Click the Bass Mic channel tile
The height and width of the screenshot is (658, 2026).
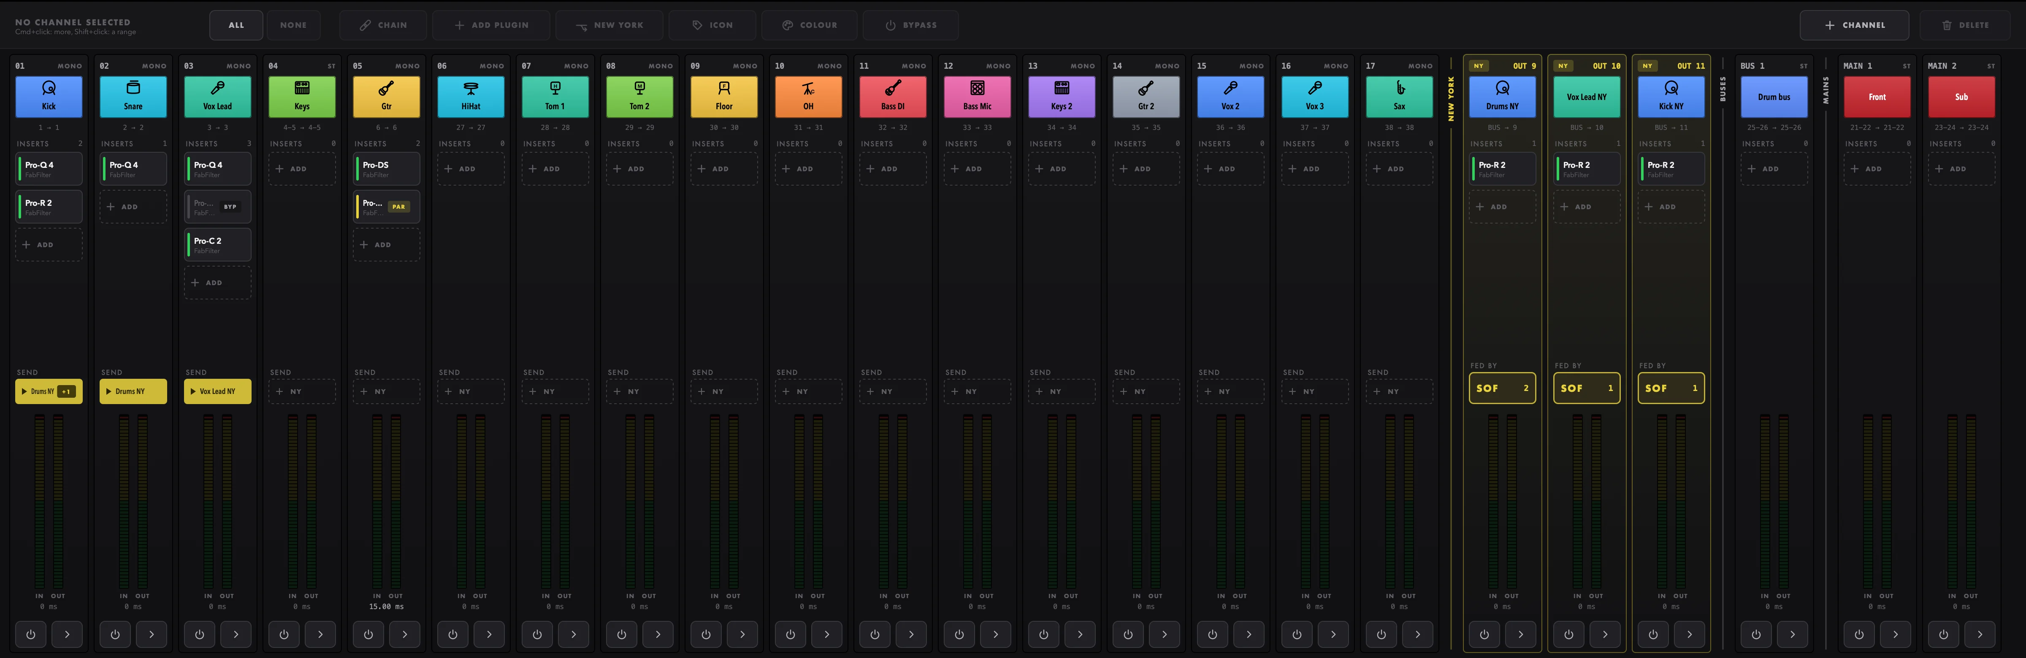point(978,97)
